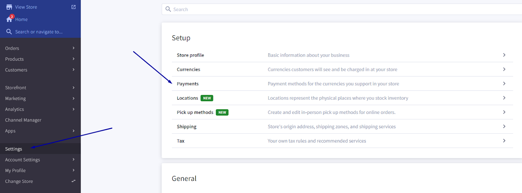Open Locations row chevron

click(504, 98)
